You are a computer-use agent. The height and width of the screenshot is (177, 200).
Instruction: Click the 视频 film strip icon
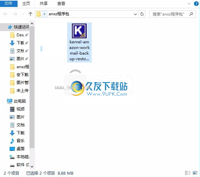12,109
